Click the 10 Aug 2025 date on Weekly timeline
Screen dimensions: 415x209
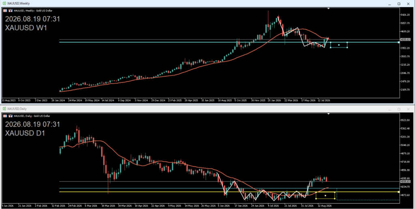pyautogui.click(x=225, y=101)
